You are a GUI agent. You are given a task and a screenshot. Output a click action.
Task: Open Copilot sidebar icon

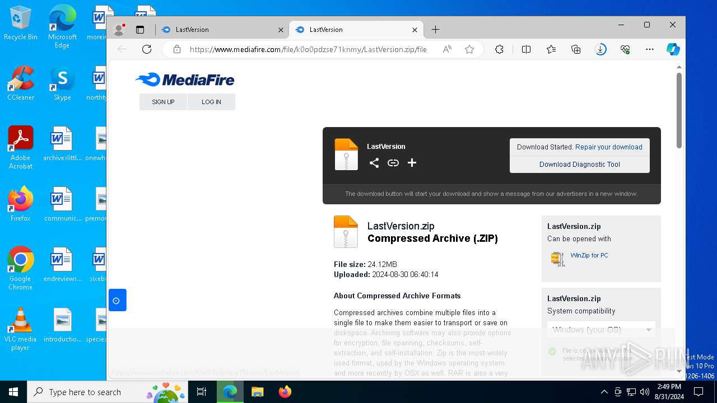673,49
